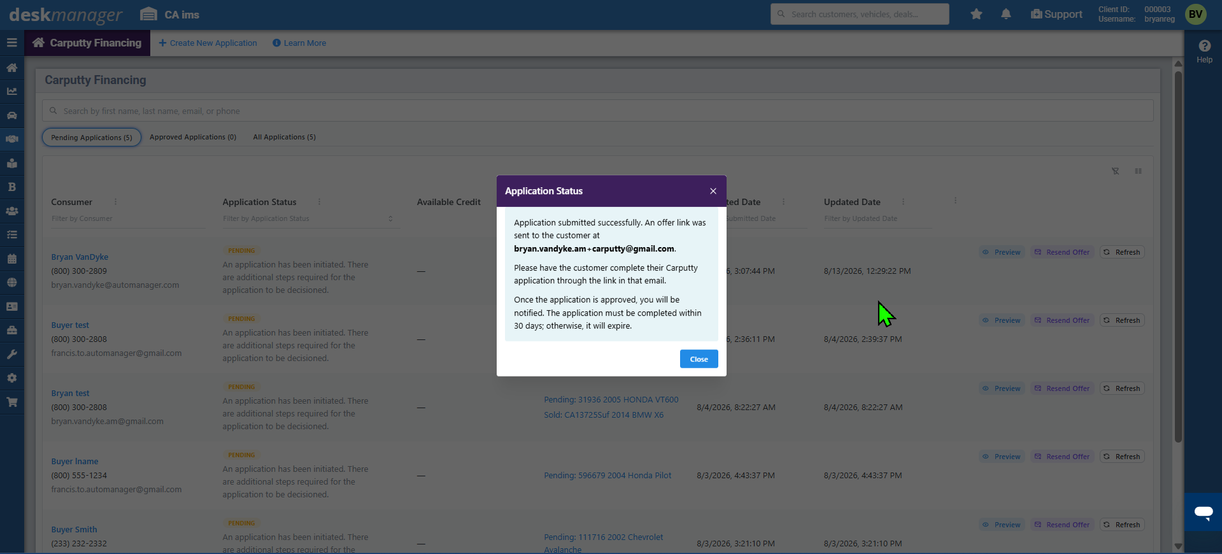Screen dimensions: 1222x554
Task: Toggle the hamburger menu in the sidebar
Action: pos(11,43)
